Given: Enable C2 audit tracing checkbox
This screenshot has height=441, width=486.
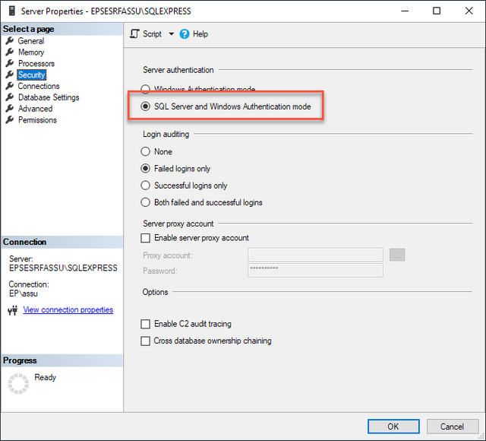Looking at the screenshot, I should [x=145, y=324].
